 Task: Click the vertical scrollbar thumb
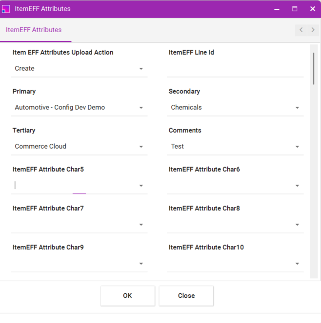[x=313, y=68]
